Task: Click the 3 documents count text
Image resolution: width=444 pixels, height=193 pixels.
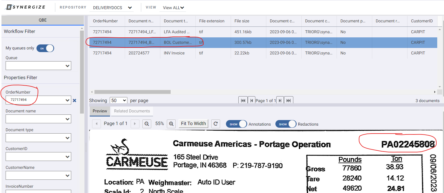Action: (428, 101)
